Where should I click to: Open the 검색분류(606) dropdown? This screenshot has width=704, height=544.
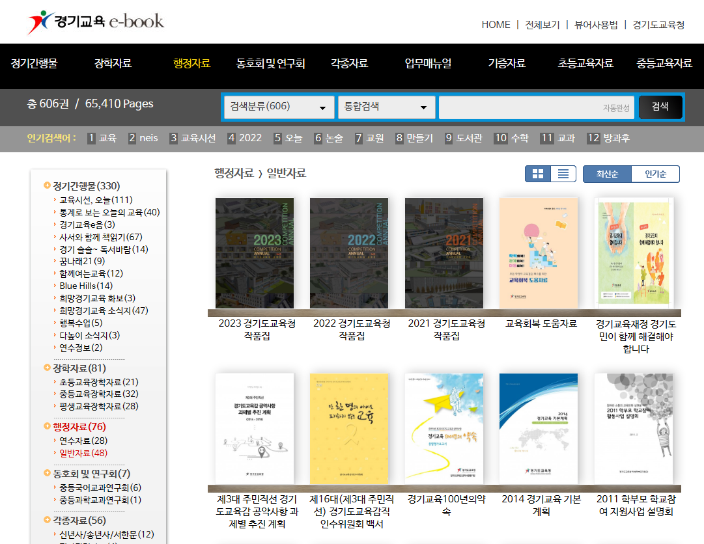pyautogui.click(x=279, y=107)
